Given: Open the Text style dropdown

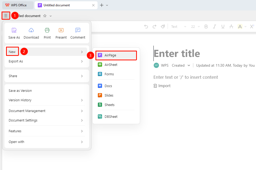Looking at the screenshot, I should (x=178, y=26).
